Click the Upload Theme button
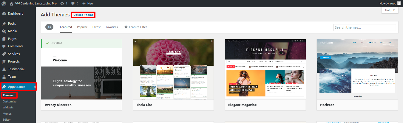 (83, 15)
